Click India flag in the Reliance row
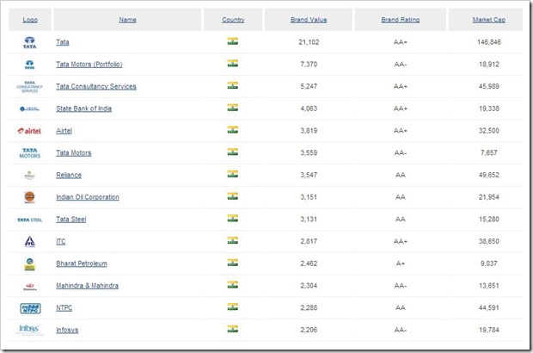Image resolution: width=533 pixels, height=353 pixels. pos(232,174)
